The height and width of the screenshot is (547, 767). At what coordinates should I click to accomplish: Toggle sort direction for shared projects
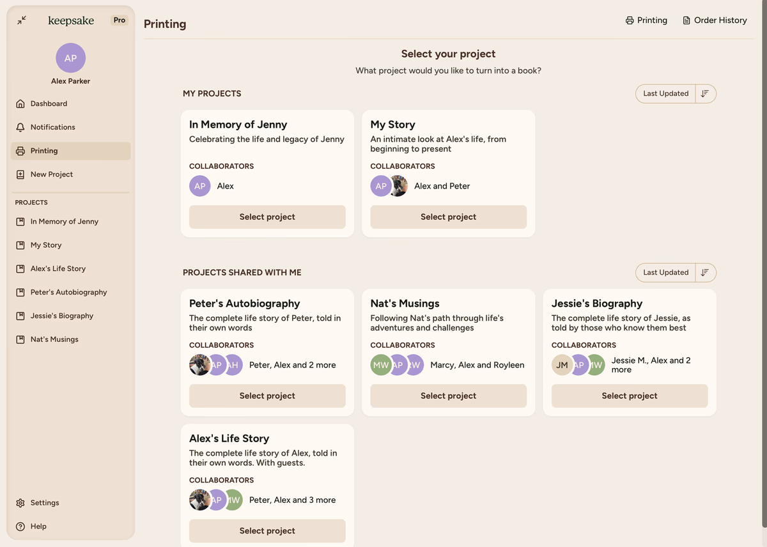705,272
